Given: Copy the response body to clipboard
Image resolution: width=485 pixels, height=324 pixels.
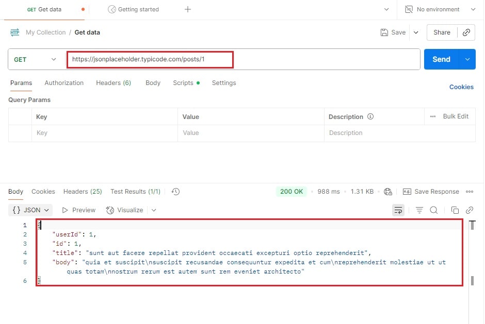Looking at the screenshot, I should coord(455,210).
